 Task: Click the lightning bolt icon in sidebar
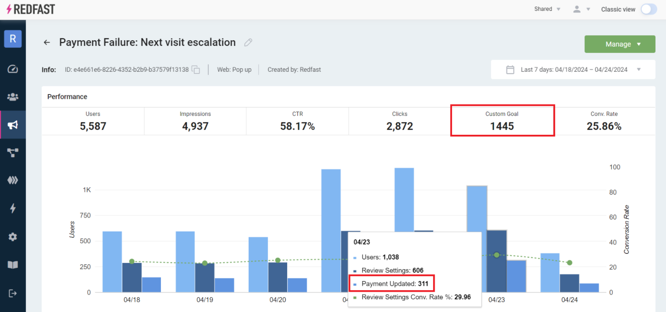tap(13, 209)
